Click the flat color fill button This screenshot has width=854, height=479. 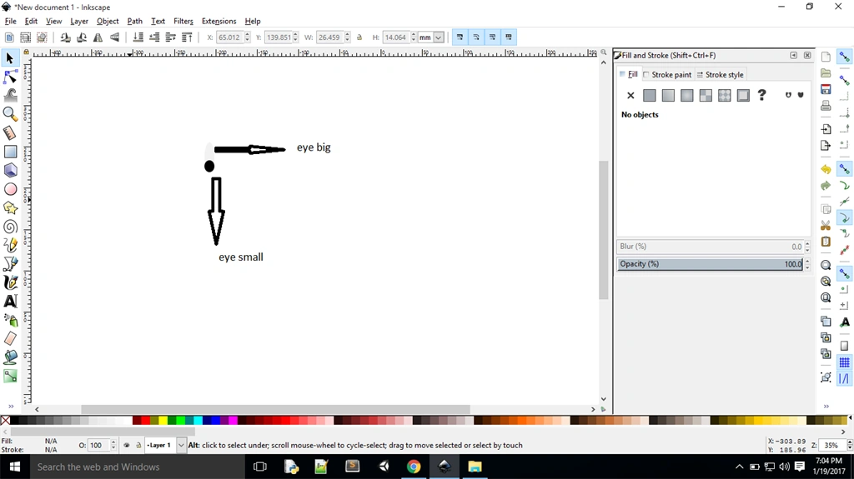649,95
